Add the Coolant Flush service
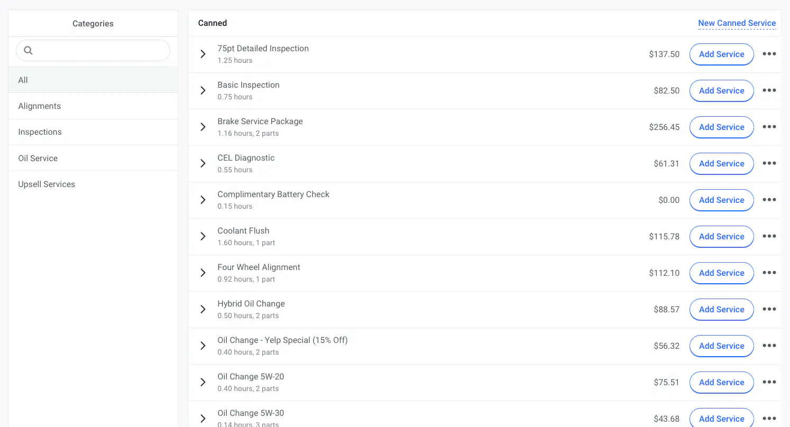790x427 pixels. [721, 236]
